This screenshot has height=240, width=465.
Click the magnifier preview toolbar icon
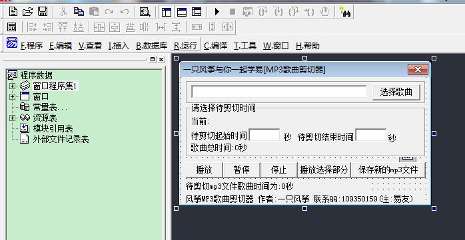coord(145,12)
